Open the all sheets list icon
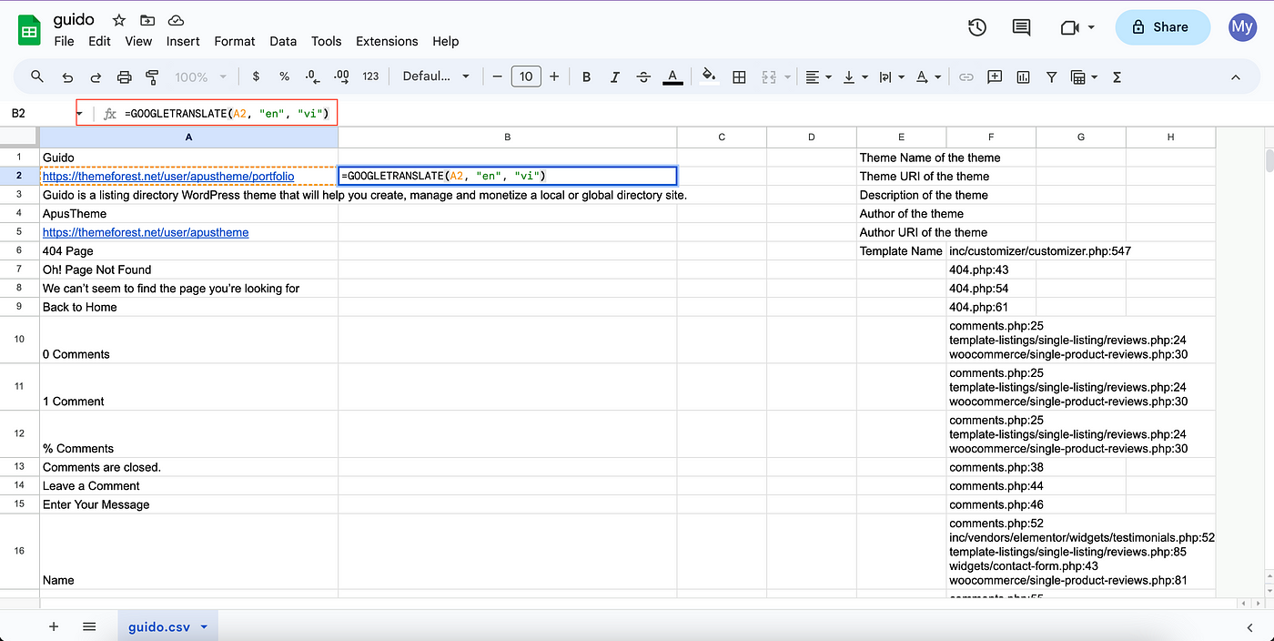This screenshot has height=641, width=1274. [89, 626]
